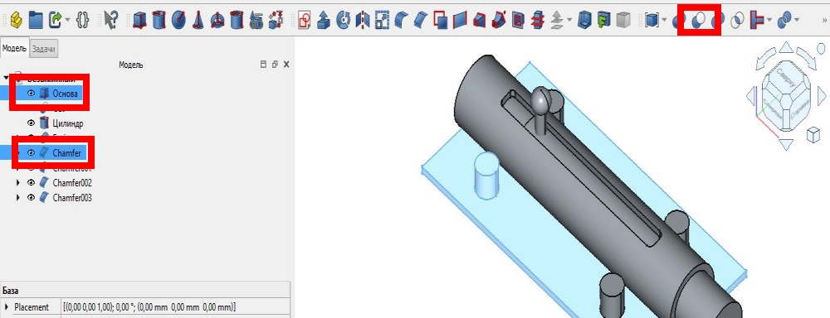Select the Cylinder primitive tool
Image resolution: width=830 pixels, height=318 pixels.
[x=159, y=21]
